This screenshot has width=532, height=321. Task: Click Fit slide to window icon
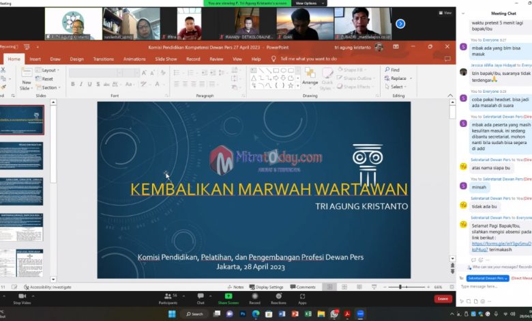pyautogui.click(x=452, y=287)
